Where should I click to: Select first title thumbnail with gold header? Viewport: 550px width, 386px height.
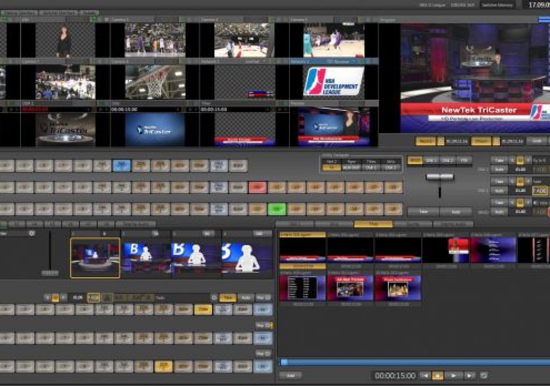(x=302, y=250)
